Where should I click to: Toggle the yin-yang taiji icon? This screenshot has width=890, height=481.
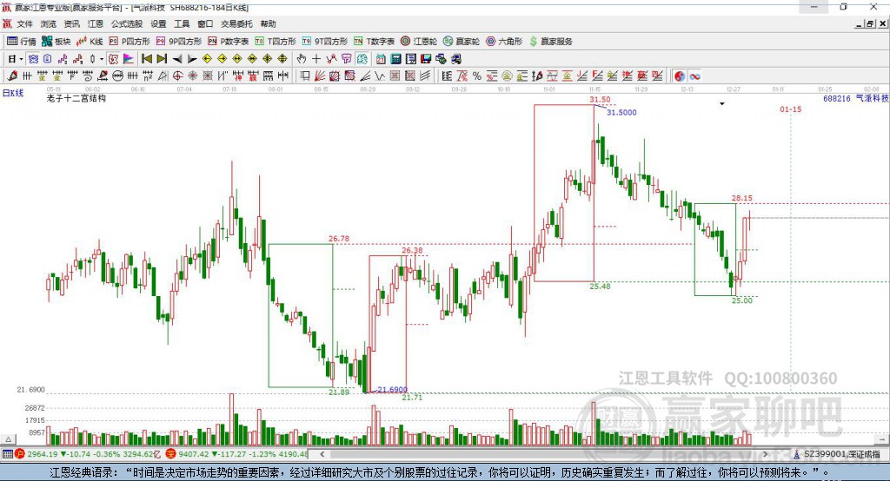[x=680, y=76]
